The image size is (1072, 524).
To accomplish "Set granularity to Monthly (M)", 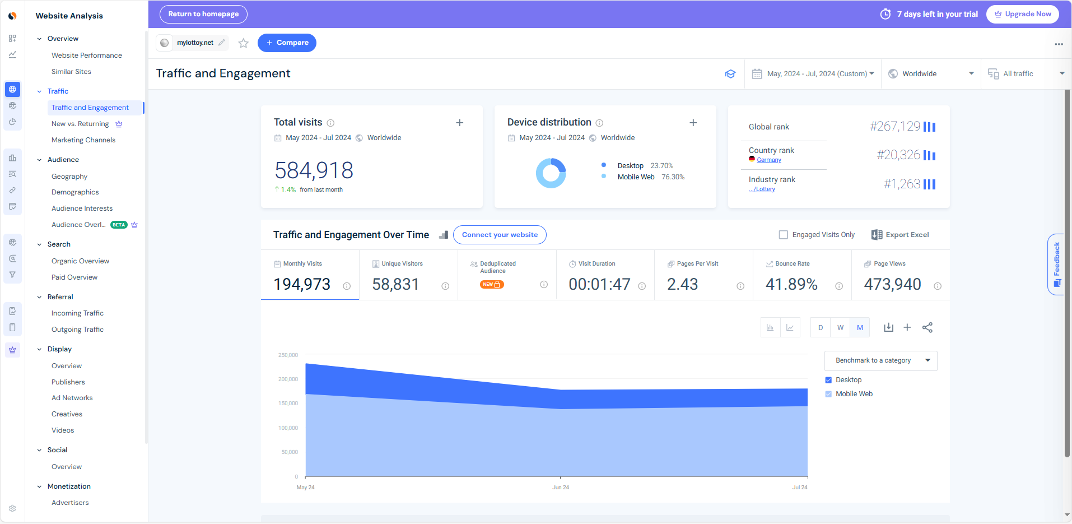I will 860,327.
